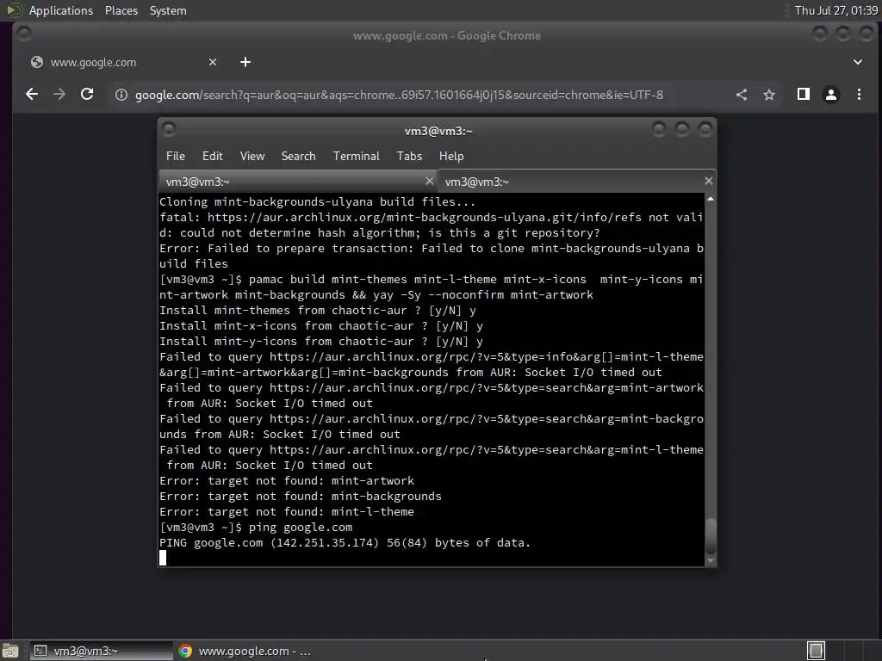882x661 pixels.
Task: Click 'PING google.com (142.251.35.174)' output line
Action: pos(345,543)
